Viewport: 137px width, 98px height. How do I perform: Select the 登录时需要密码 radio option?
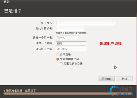click(58, 59)
